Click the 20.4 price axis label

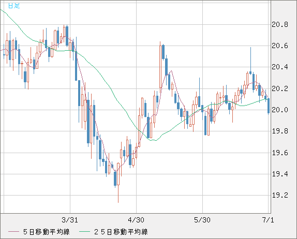pyautogui.click(x=280, y=67)
